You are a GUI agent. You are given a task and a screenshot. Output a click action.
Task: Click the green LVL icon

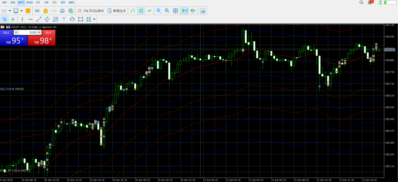pyautogui.click(x=380, y=2)
